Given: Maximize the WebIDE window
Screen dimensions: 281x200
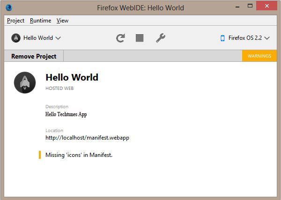Looking at the screenshot, I should pos(250,6).
